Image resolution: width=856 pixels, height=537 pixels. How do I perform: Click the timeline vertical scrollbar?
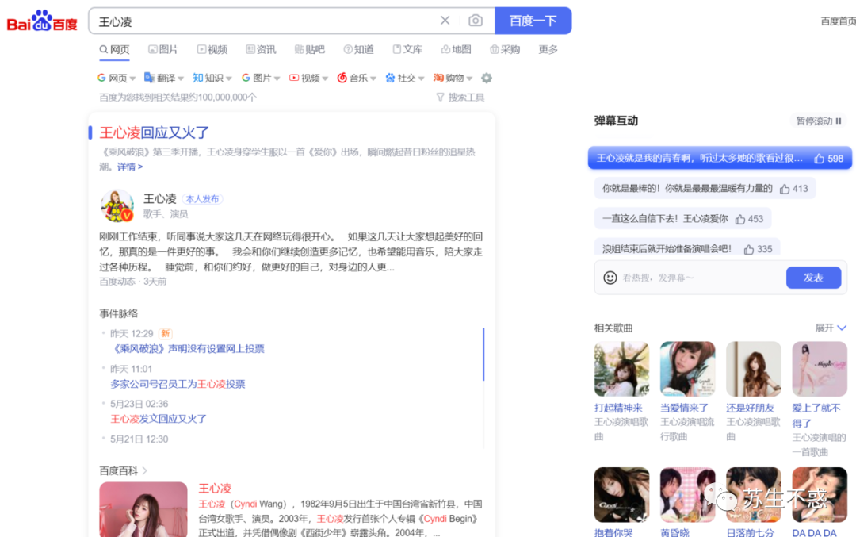(483, 354)
